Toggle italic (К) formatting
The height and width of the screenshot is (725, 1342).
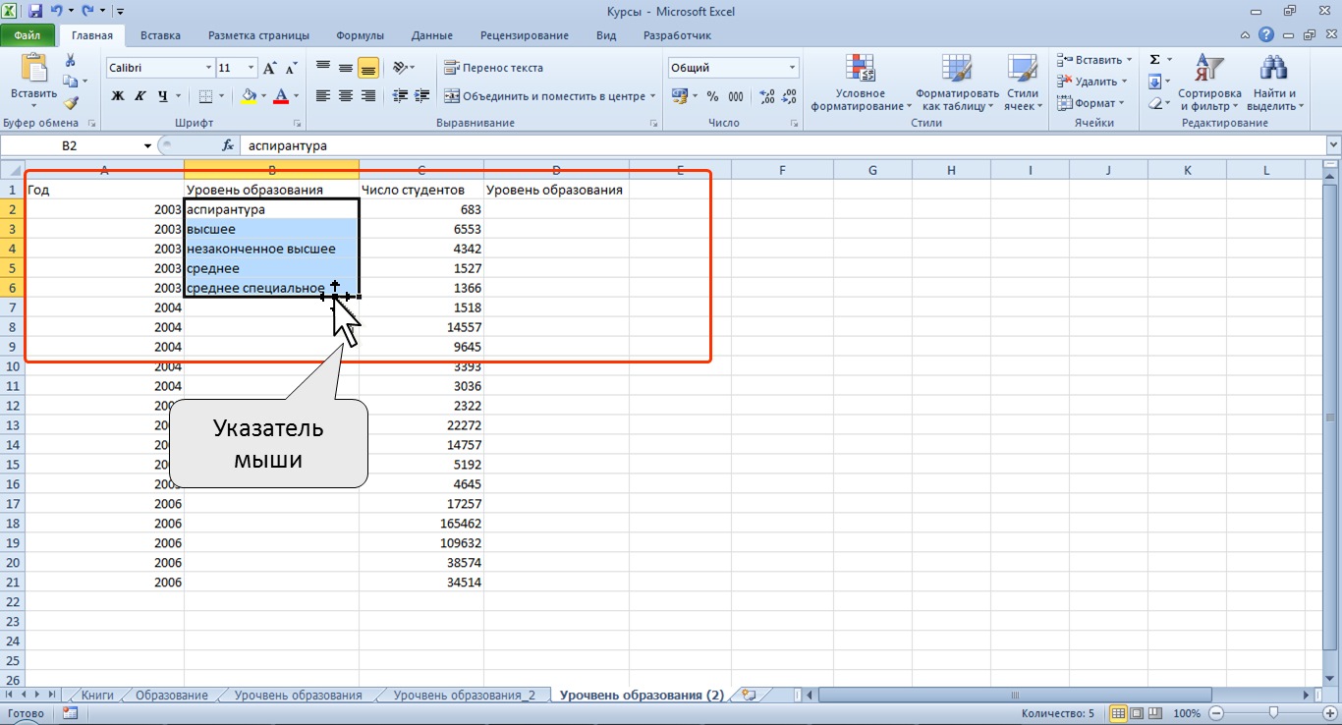[140, 96]
